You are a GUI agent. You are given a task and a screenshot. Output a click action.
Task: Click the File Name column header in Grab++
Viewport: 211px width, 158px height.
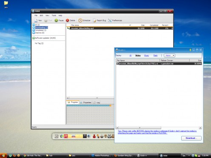click(x=138, y=60)
